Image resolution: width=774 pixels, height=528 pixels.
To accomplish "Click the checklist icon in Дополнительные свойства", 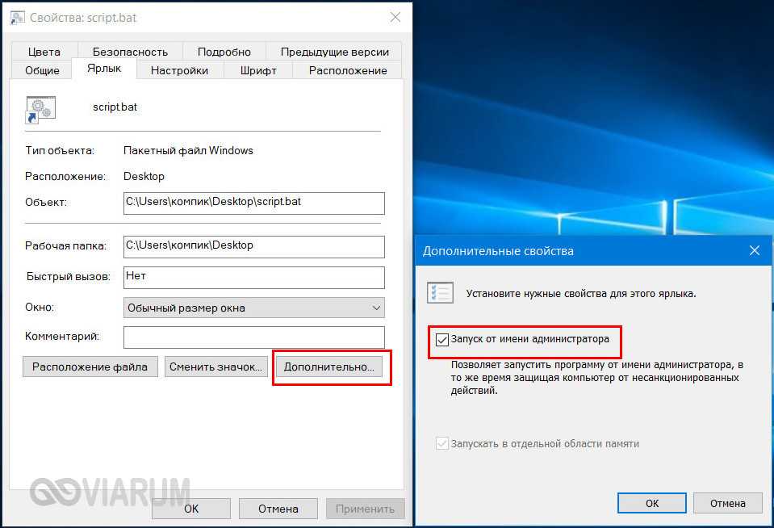I will 440,293.
